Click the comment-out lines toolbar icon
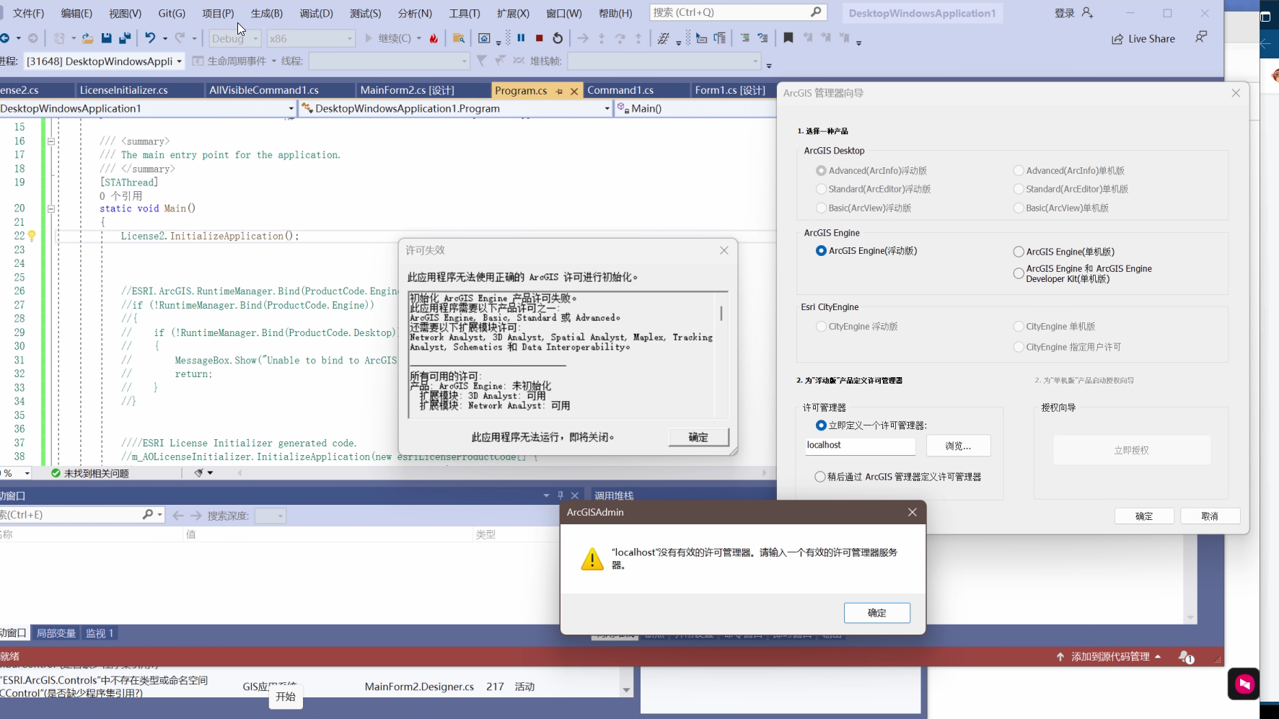Viewport: 1279px width, 719px height. click(x=745, y=38)
